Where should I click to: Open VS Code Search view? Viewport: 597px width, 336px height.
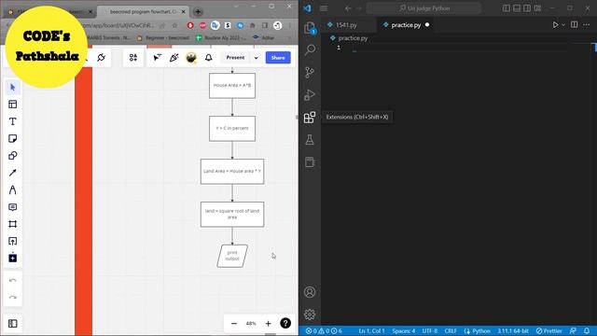310,49
